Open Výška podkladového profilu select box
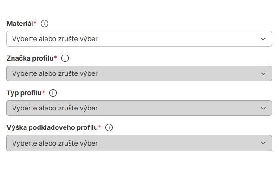279x176 pixels. (x=139, y=143)
